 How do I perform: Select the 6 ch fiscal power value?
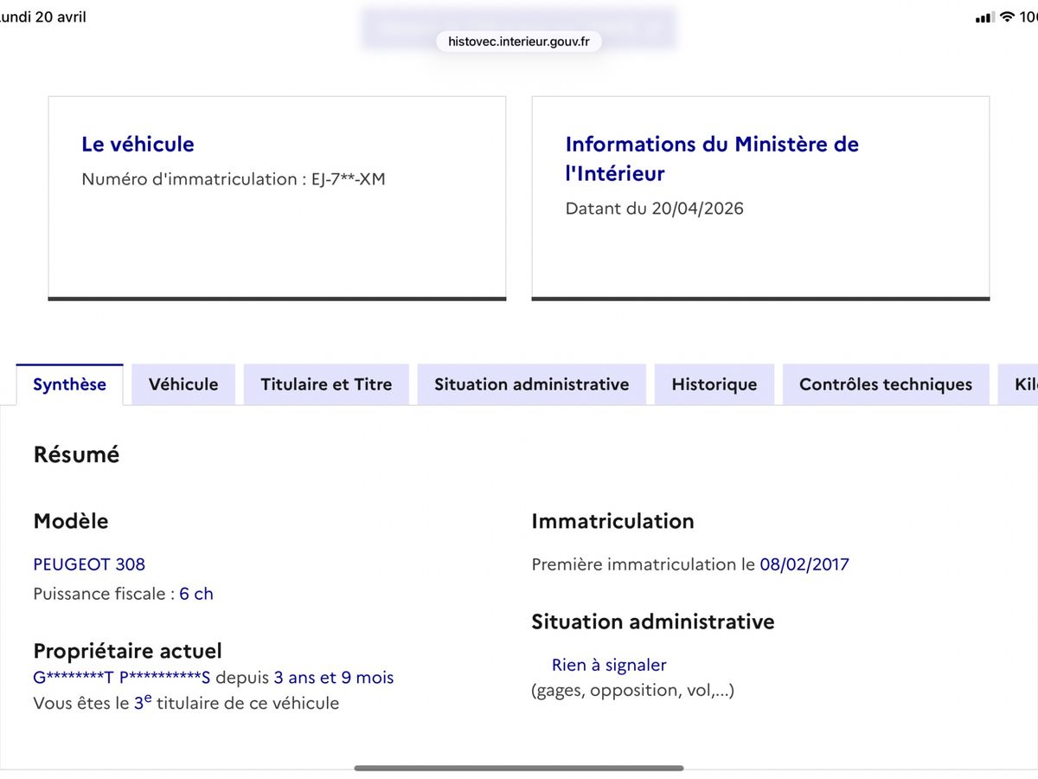click(x=196, y=594)
